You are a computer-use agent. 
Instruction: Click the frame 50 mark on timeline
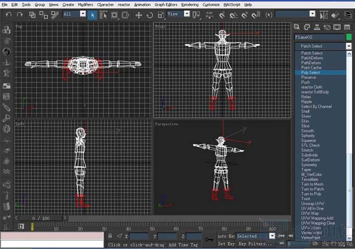[x=152, y=229]
